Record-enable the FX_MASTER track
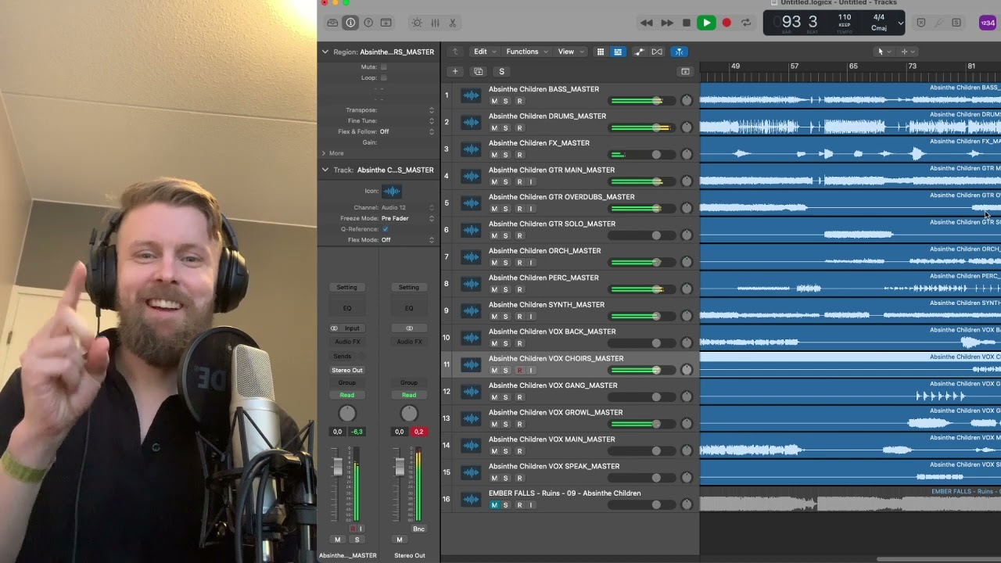The width and height of the screenshot is (1001, 563). [519, 155]
